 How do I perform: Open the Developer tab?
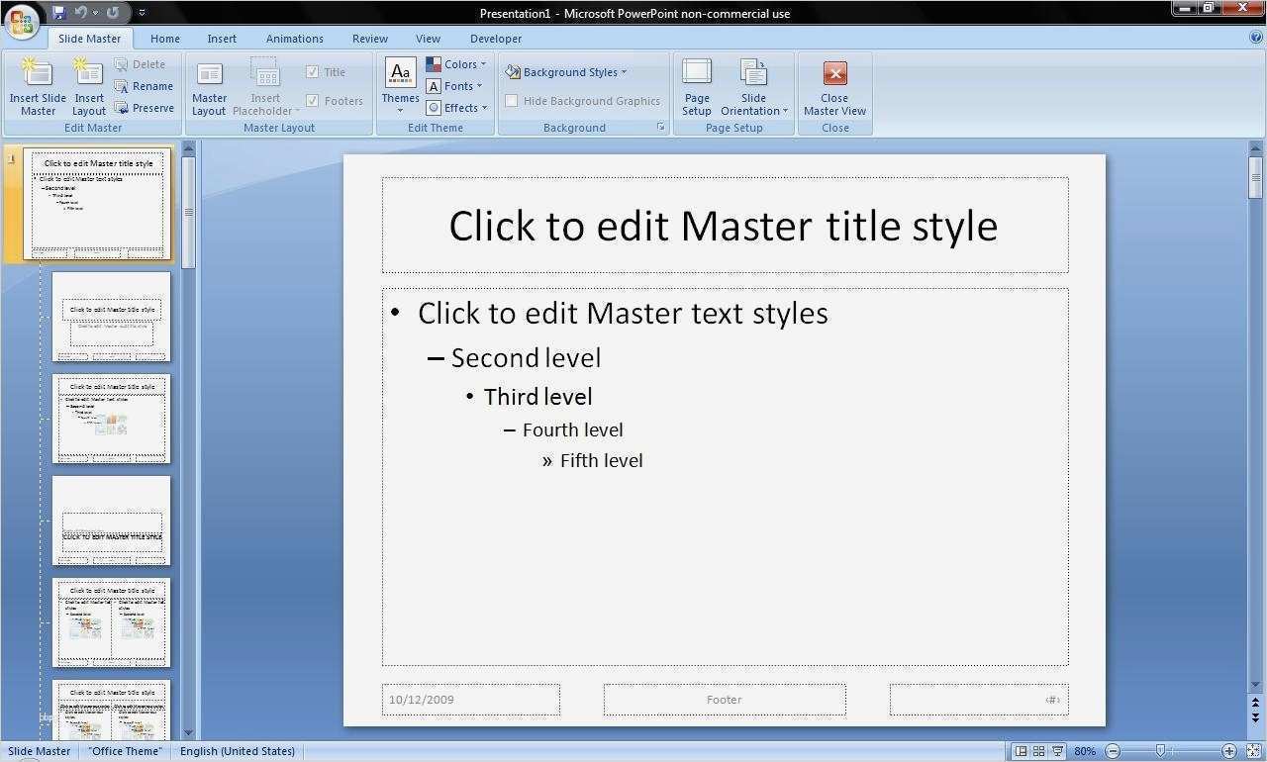495,39
